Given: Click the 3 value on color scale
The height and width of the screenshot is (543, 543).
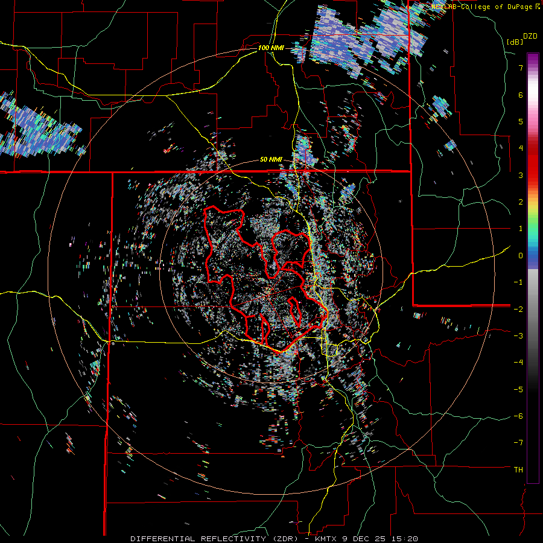Looking at the screenshot, I should click(521, 175).
